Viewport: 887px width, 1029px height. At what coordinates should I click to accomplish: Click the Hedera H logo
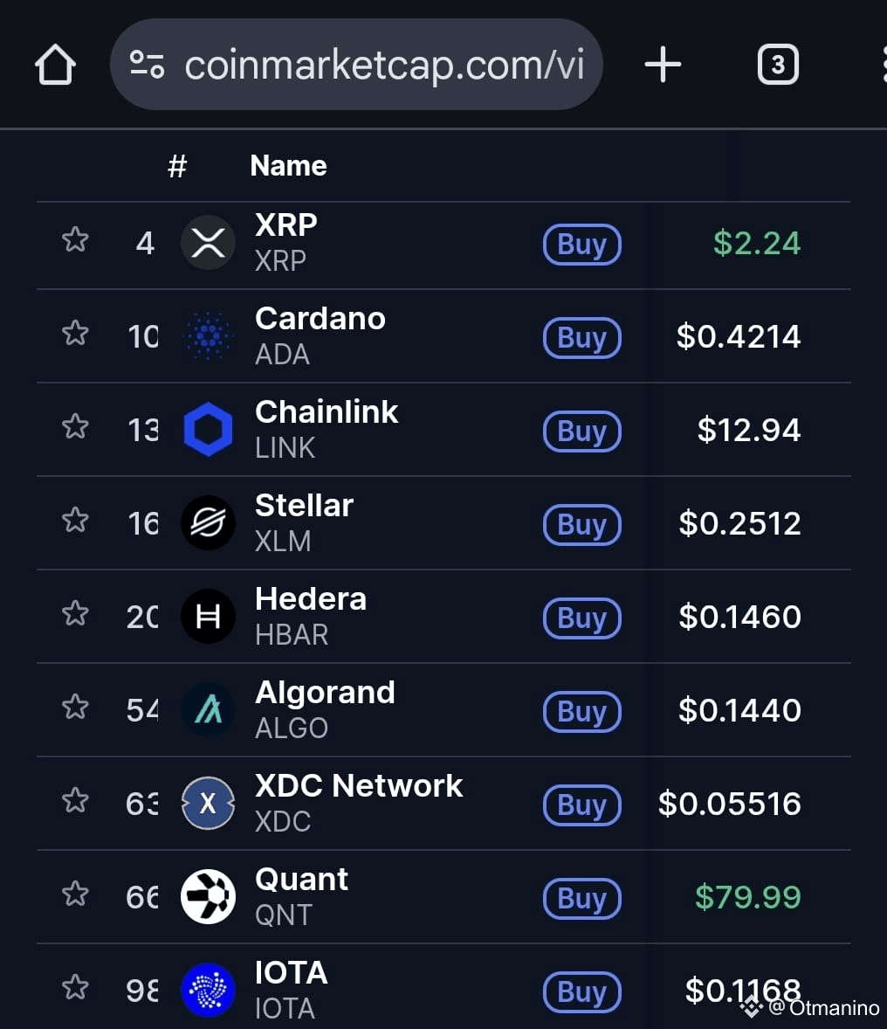tap(208, 616)
